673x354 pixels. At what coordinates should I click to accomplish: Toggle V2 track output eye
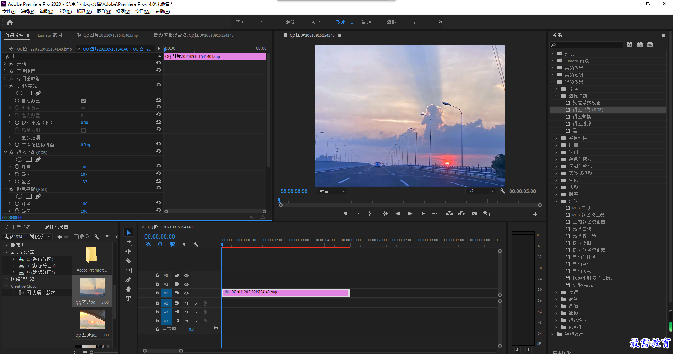[186, 284]
